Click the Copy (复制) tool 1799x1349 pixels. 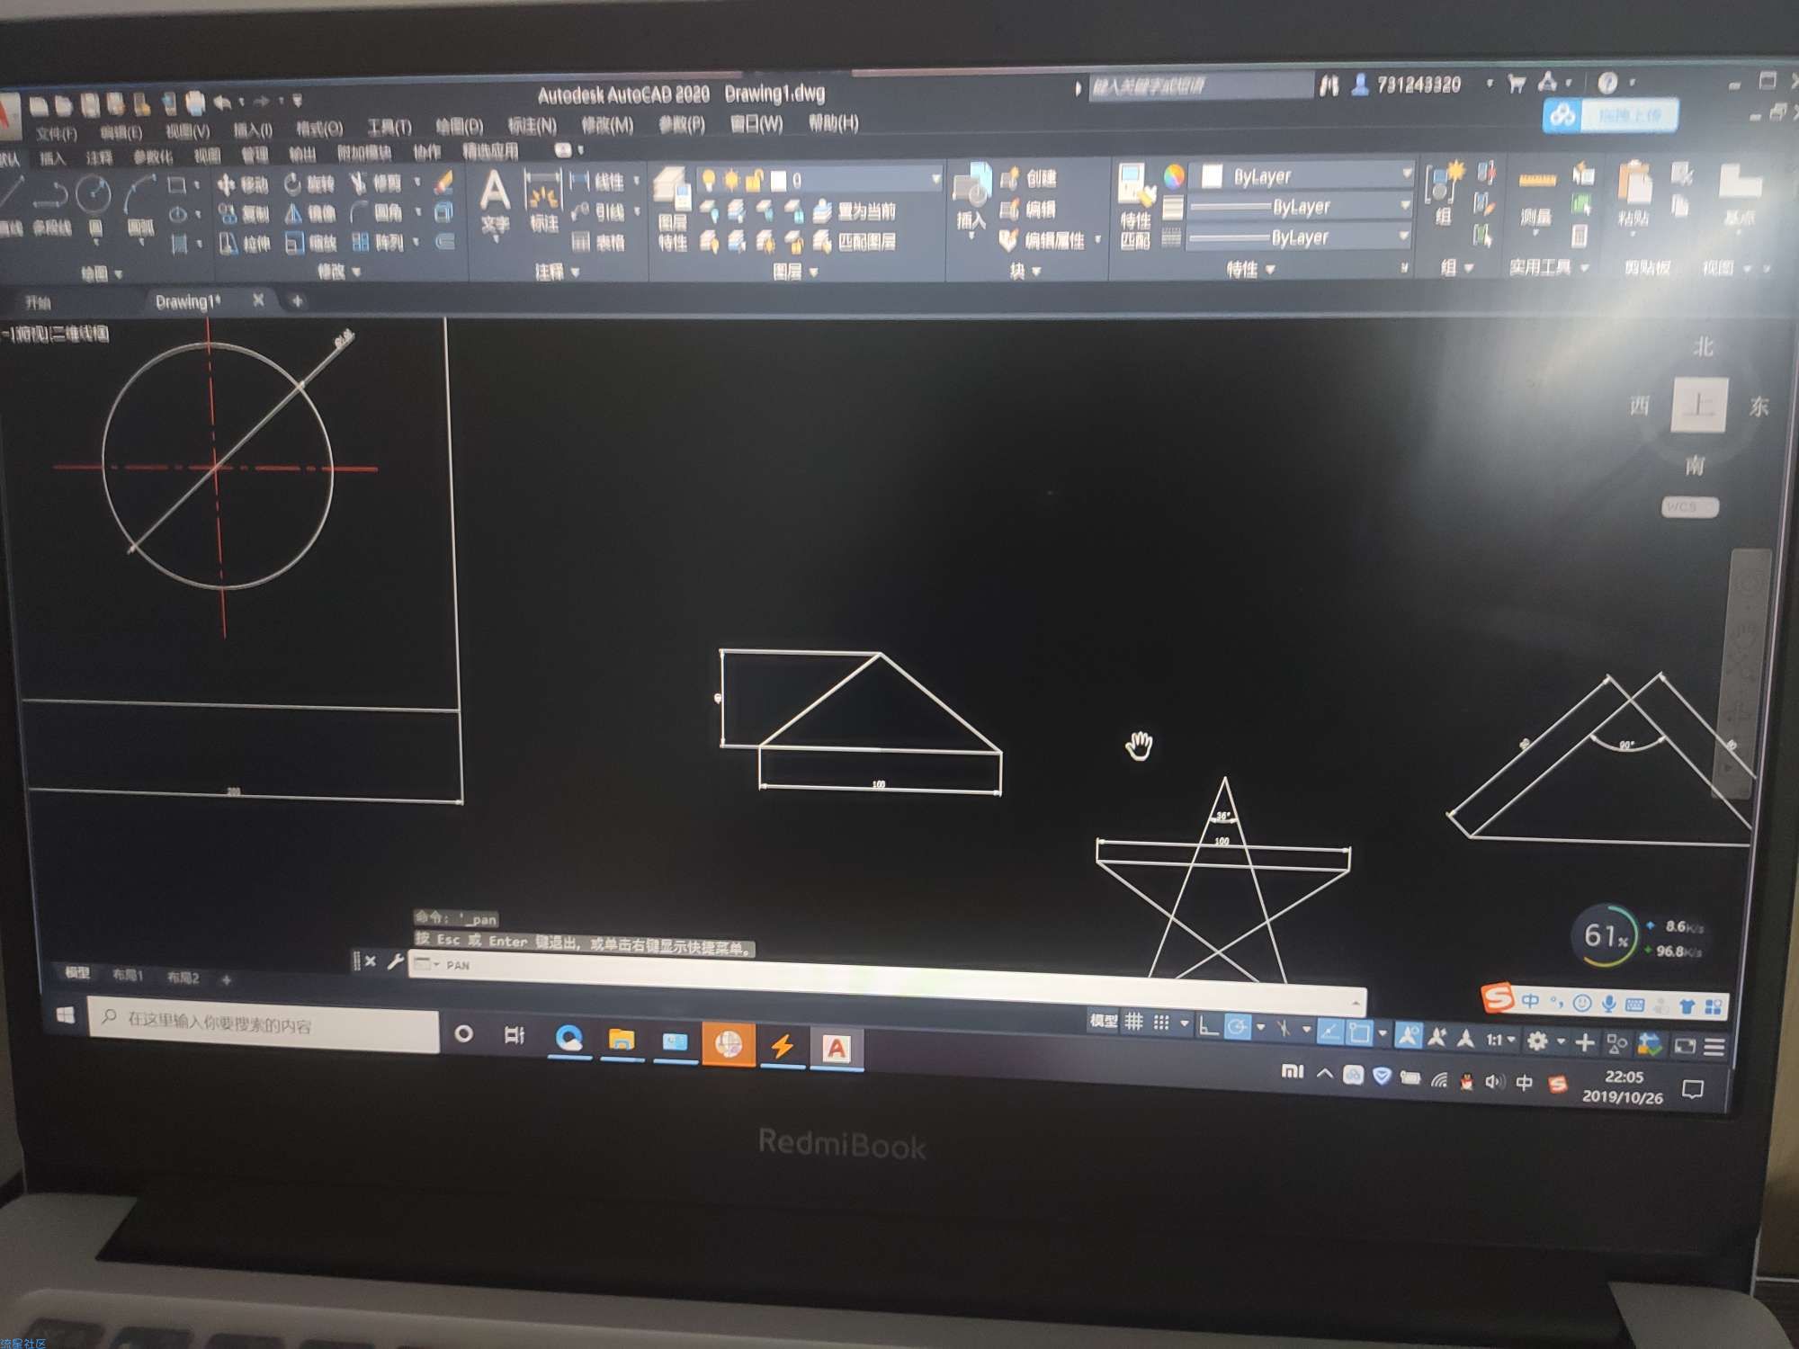point(243,213)
